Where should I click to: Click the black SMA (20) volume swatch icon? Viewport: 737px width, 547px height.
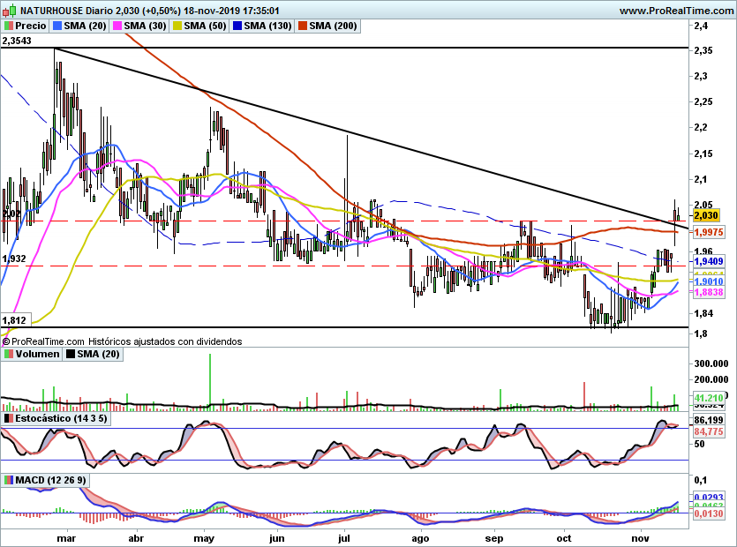[x=71, y=354]
